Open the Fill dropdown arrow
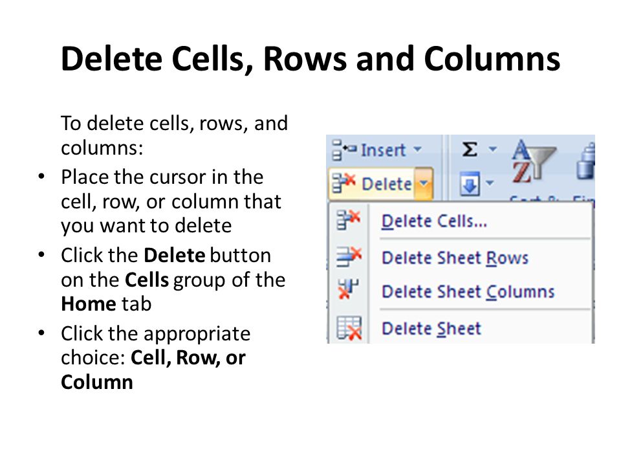621x466 pixels. 490,183
